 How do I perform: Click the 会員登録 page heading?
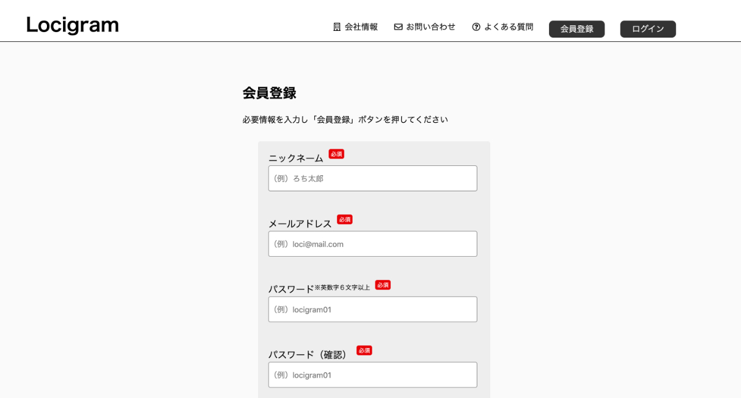(x=269, y=93)
